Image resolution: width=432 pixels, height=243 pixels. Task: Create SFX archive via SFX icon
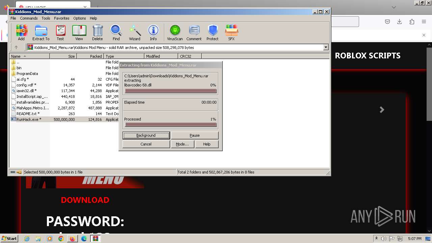click(x=231, y=32)
